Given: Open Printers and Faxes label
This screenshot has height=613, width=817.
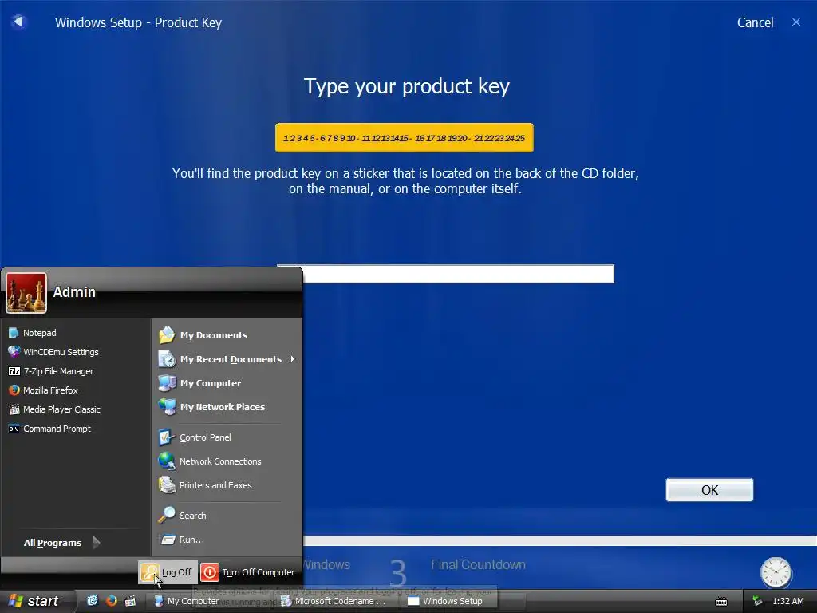Looking at the screenshot, I should [215, 485].
